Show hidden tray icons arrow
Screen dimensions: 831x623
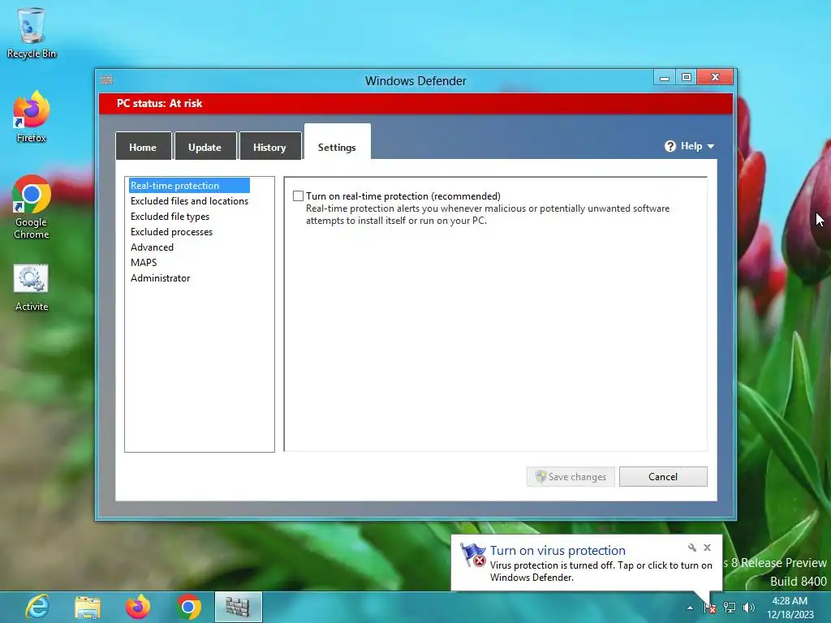(690, 608)
